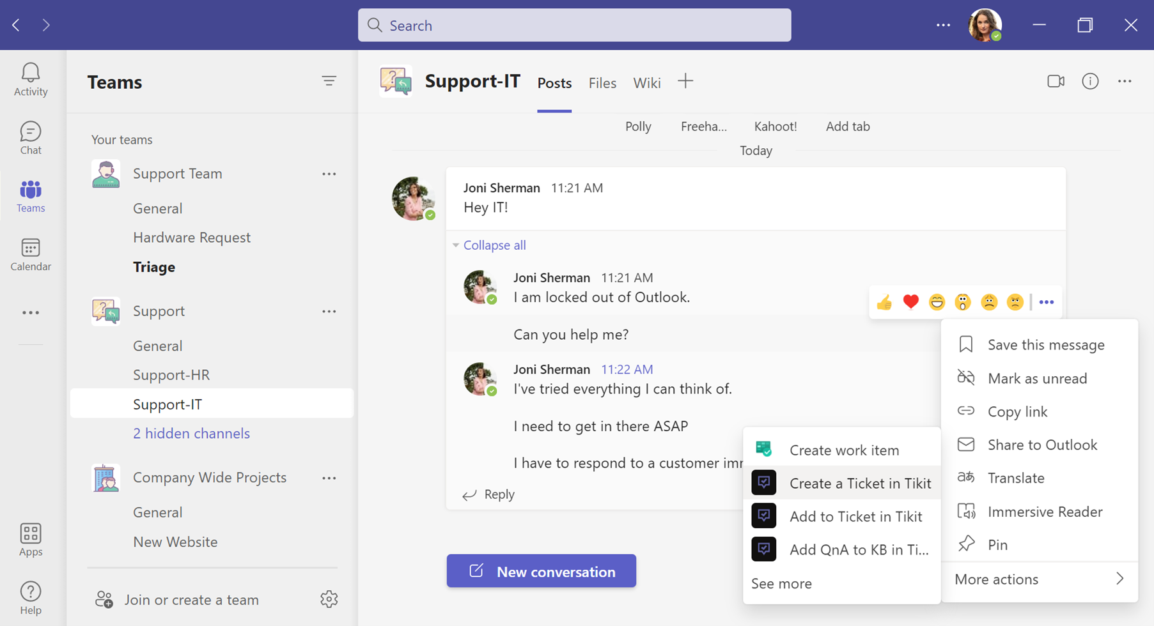Reply to the Hey IT thread

[x=489, y=494]
